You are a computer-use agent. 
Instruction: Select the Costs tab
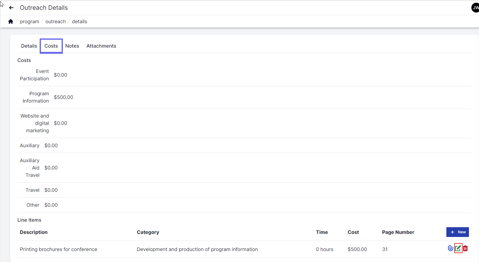tap(51, 46)
